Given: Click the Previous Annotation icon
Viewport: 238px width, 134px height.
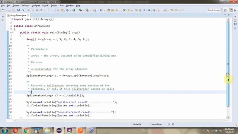Looking at the screenshot, I should pyautogui.click(x=165, y=10).
